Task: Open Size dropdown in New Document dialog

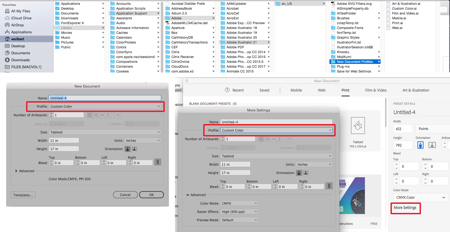Action: pyautogui.click(x=105, y=132)
